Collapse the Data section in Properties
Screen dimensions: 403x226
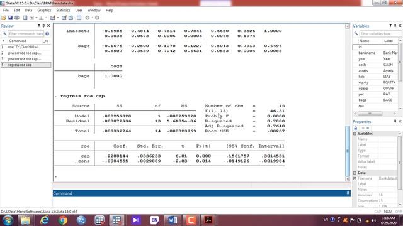coord(355,173)
